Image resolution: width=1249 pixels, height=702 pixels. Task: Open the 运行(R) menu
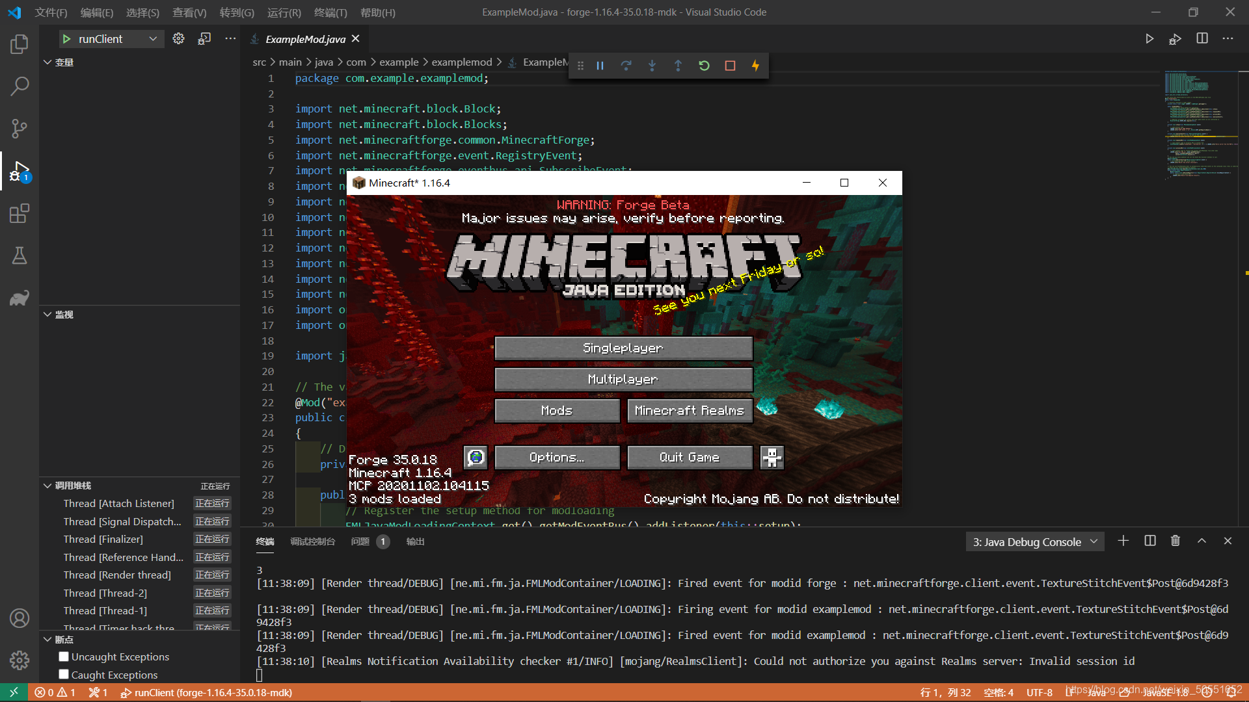pos(284,12)
